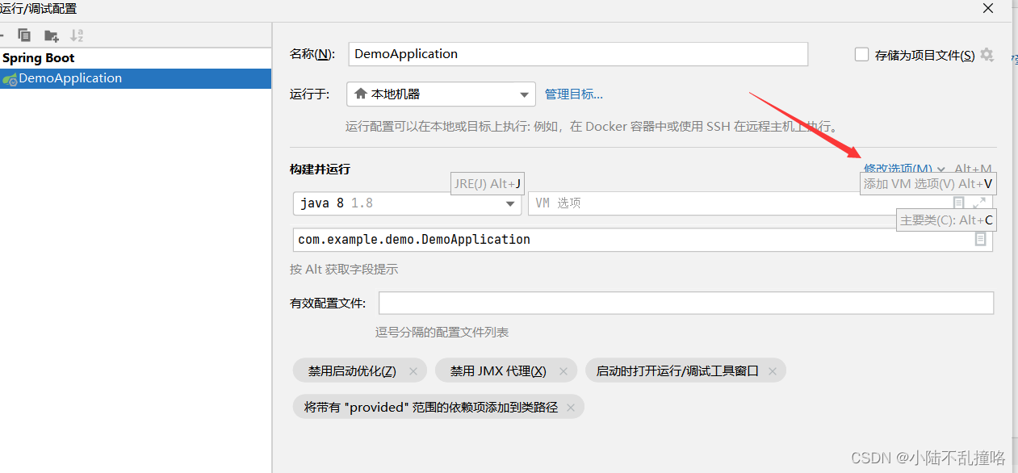Viewport: 1018px width, 473px height.
Task: Click the Spring Boot group header
Action: click(38, 57)
